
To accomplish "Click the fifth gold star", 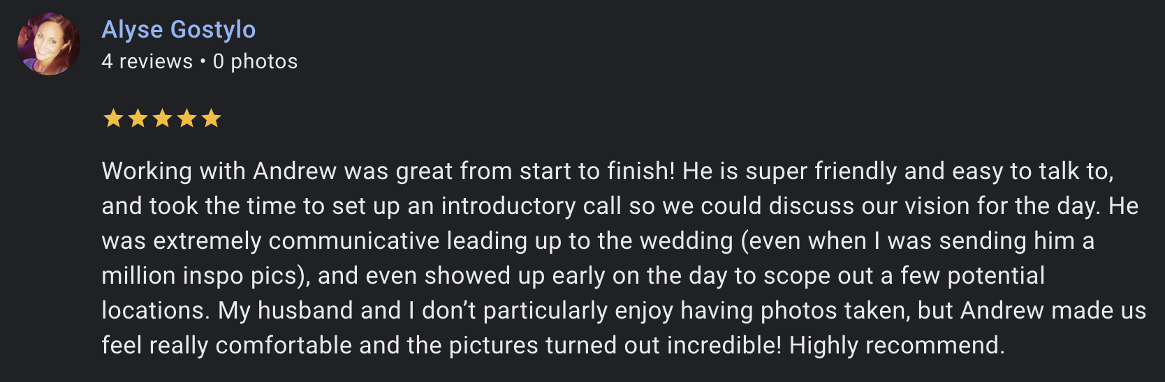I will [211, 119].
